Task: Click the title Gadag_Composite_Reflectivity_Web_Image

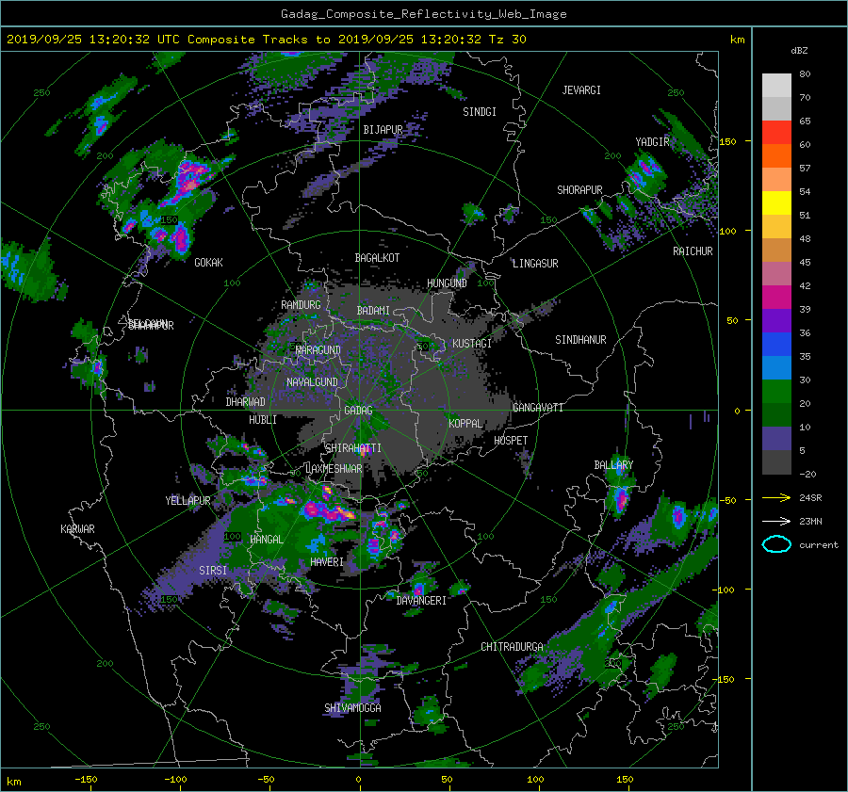Action: (423, 14)
